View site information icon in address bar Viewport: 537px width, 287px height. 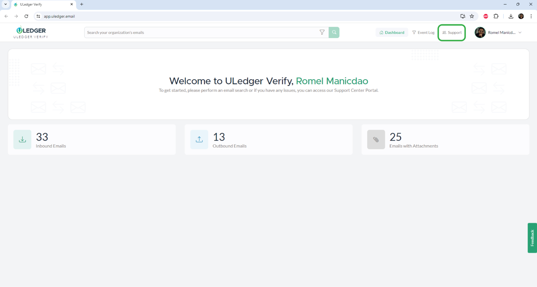[x=38, y=16]
